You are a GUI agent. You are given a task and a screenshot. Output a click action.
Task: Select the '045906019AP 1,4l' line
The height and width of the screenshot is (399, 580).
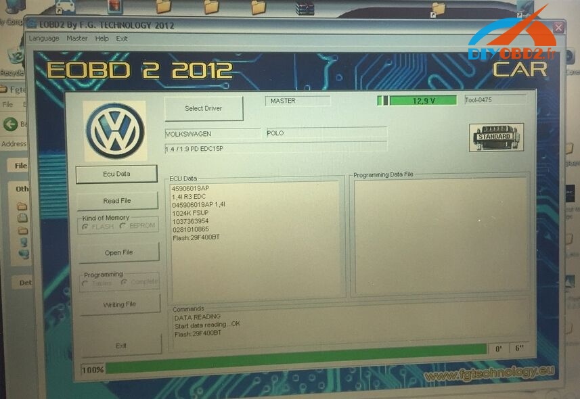pos(199,204)
